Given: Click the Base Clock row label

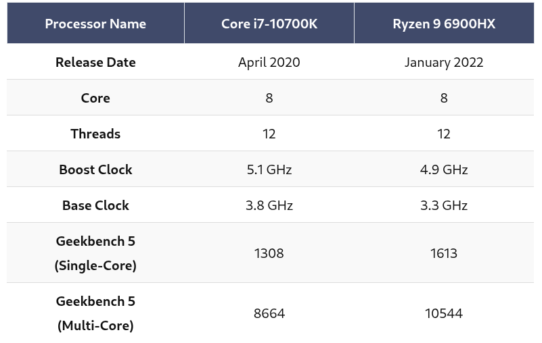Looking at the screenshot, I should [95, 205].
